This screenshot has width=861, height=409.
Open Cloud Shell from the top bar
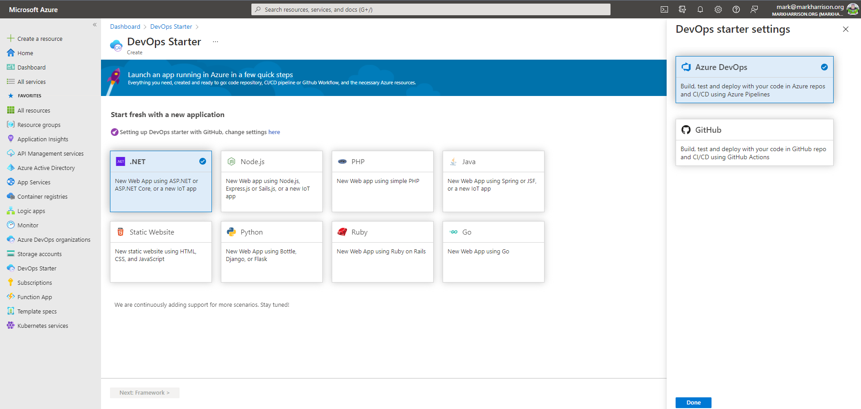[664, 9]
